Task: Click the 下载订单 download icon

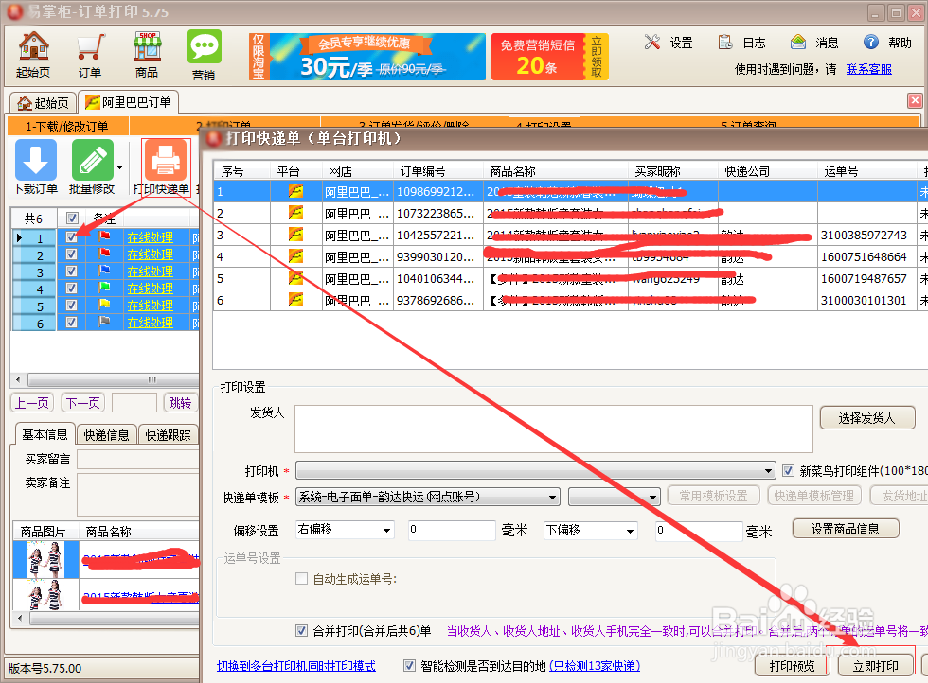Action: pos(36,160)
